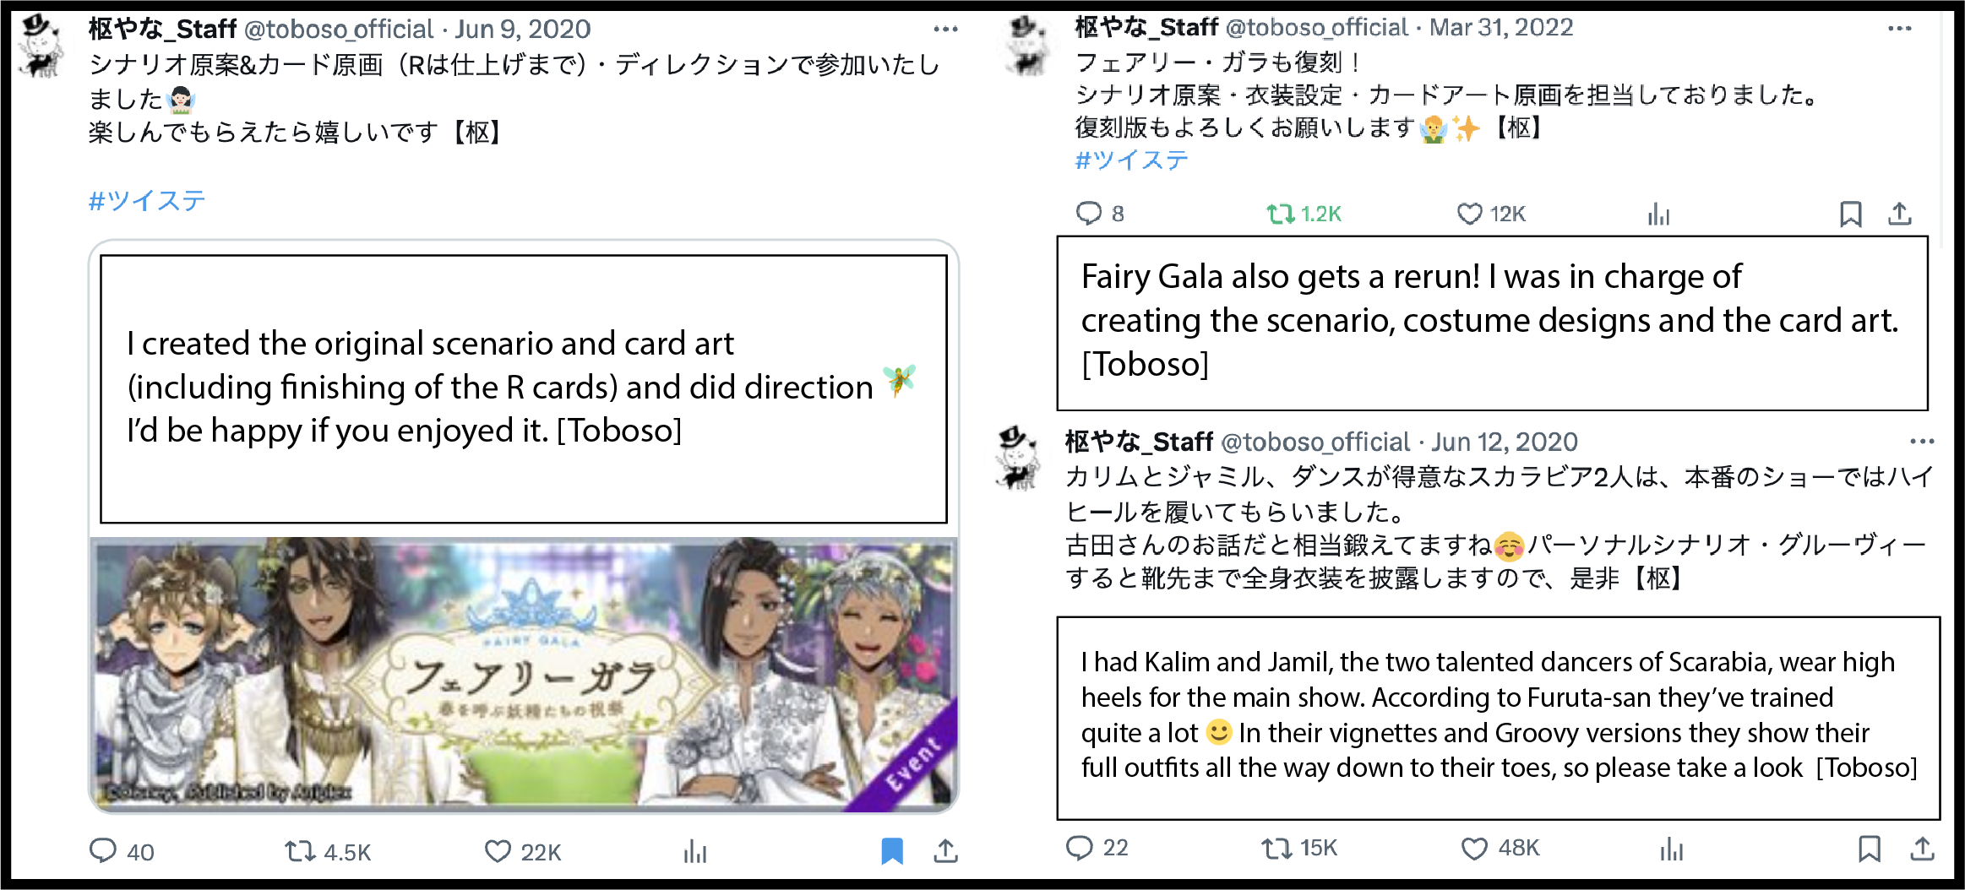This screenshot has width=1965, height=890.
Task: Open Jun 9, 2020 tweet timestamp
Action: click(523, 30)
